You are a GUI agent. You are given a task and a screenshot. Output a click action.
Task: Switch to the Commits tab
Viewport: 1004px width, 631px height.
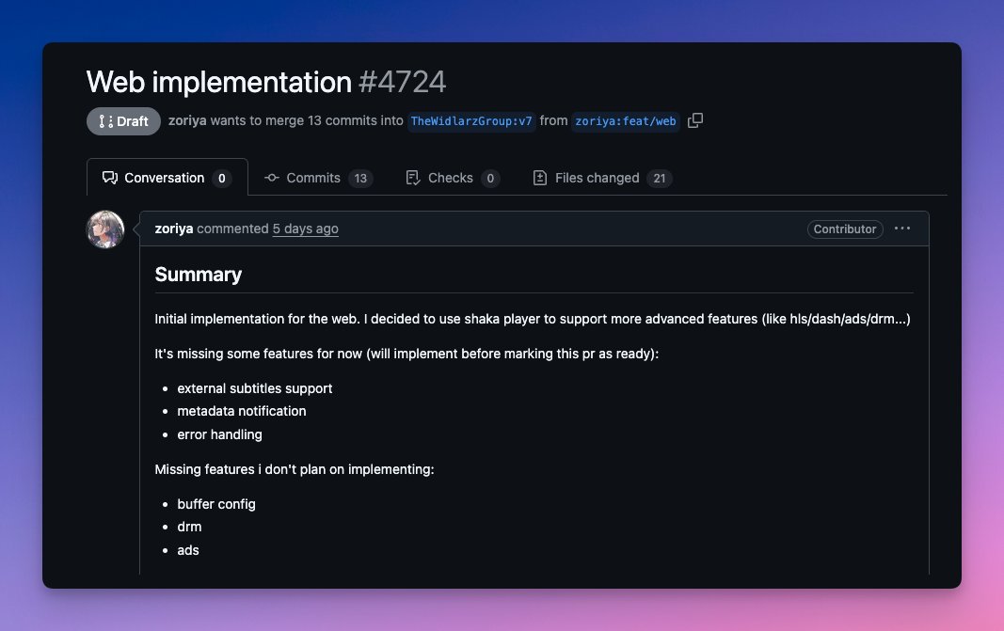318,178
